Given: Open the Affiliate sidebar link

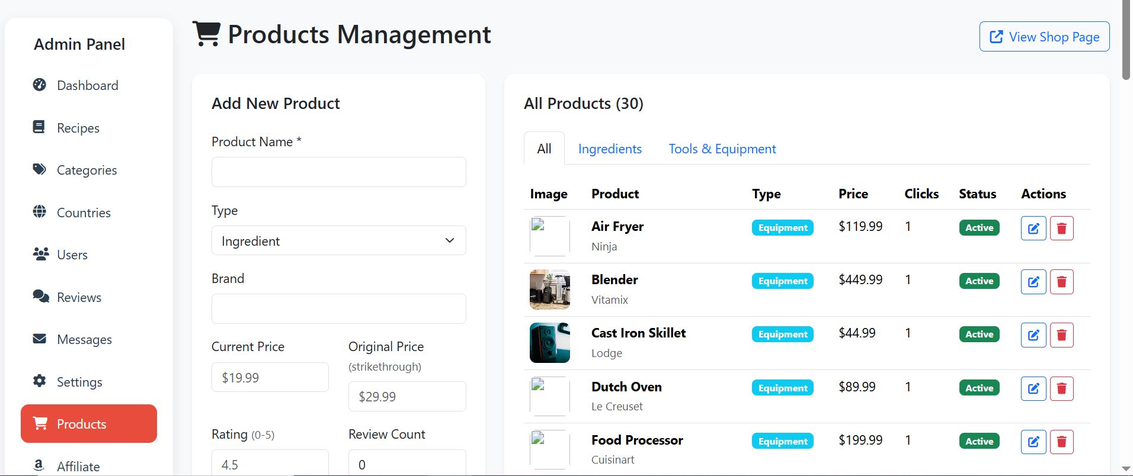Looking at the screenshot, I should 78,466.
